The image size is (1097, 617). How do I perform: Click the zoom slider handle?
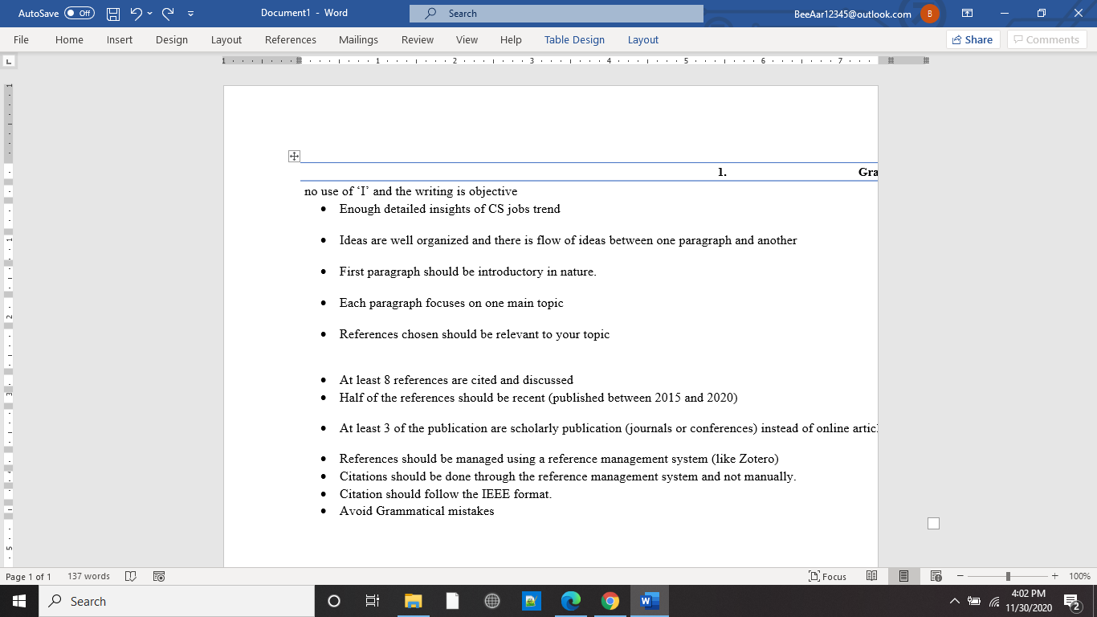[x=1008, y=576]
